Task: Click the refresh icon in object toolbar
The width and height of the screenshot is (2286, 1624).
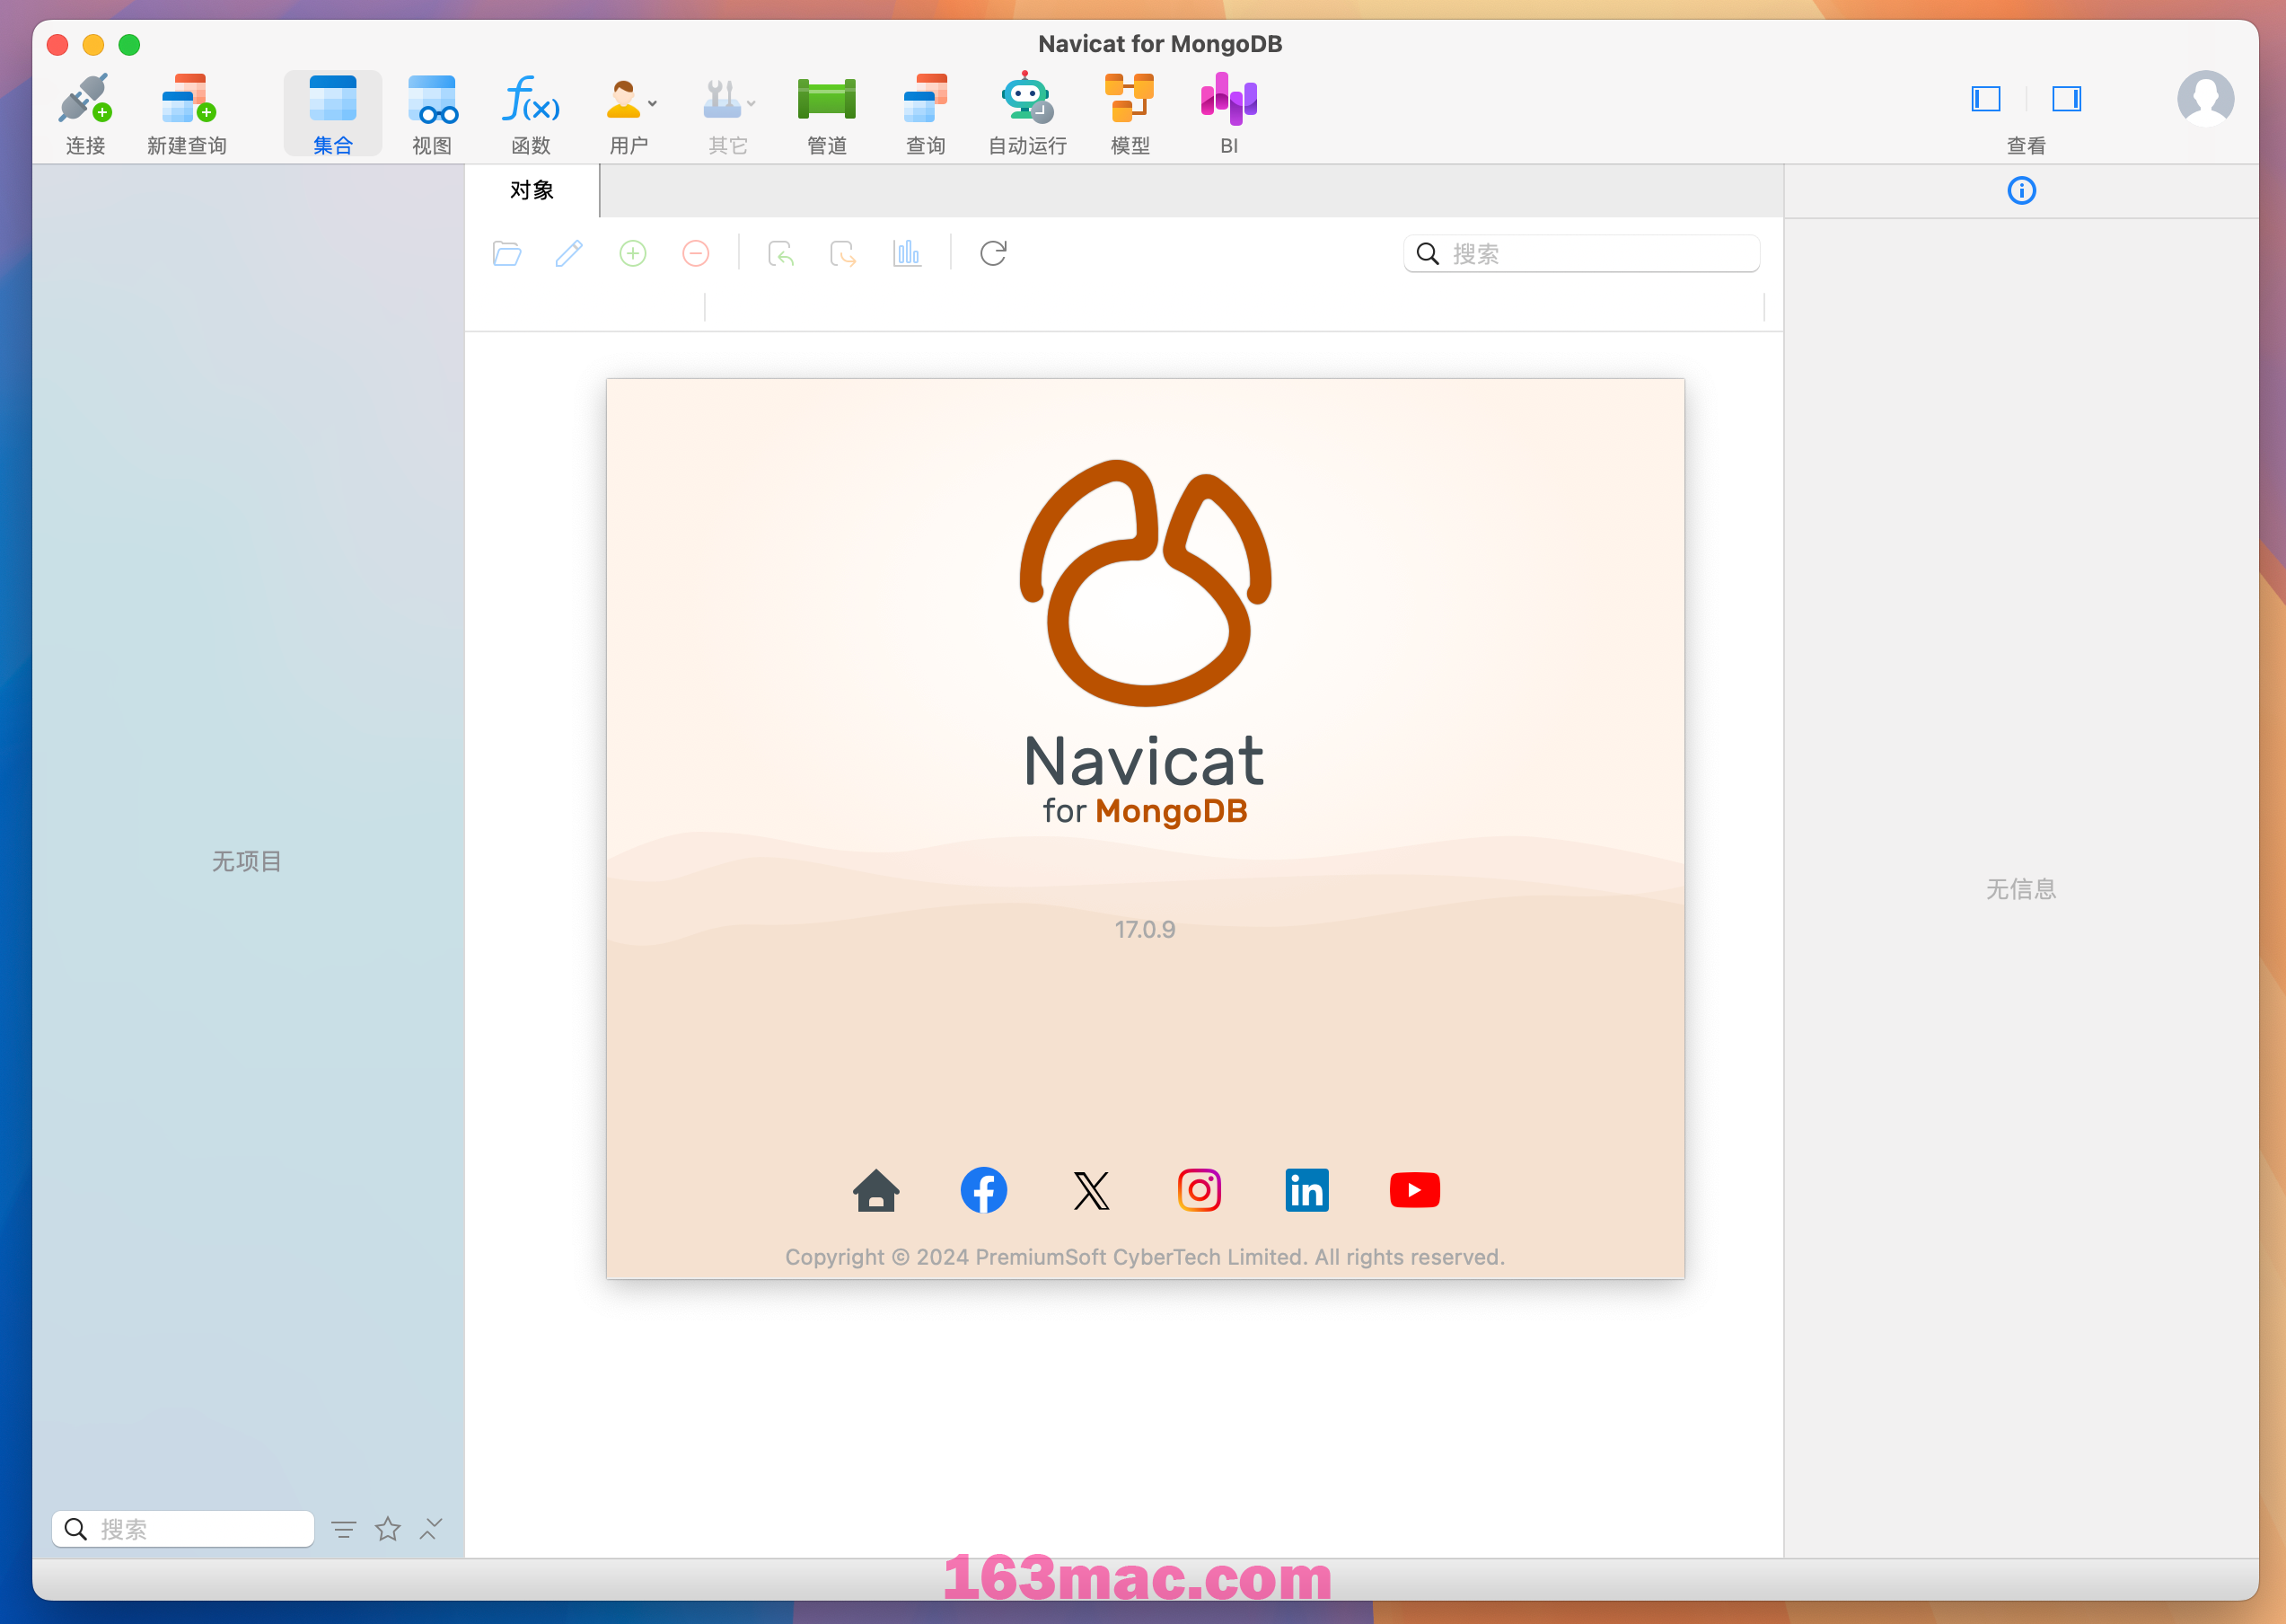Action: pos(992,254)
